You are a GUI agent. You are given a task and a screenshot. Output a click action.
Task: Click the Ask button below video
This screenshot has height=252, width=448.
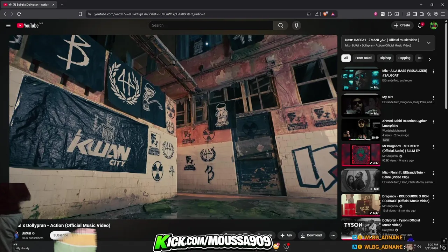coord(286,235)
